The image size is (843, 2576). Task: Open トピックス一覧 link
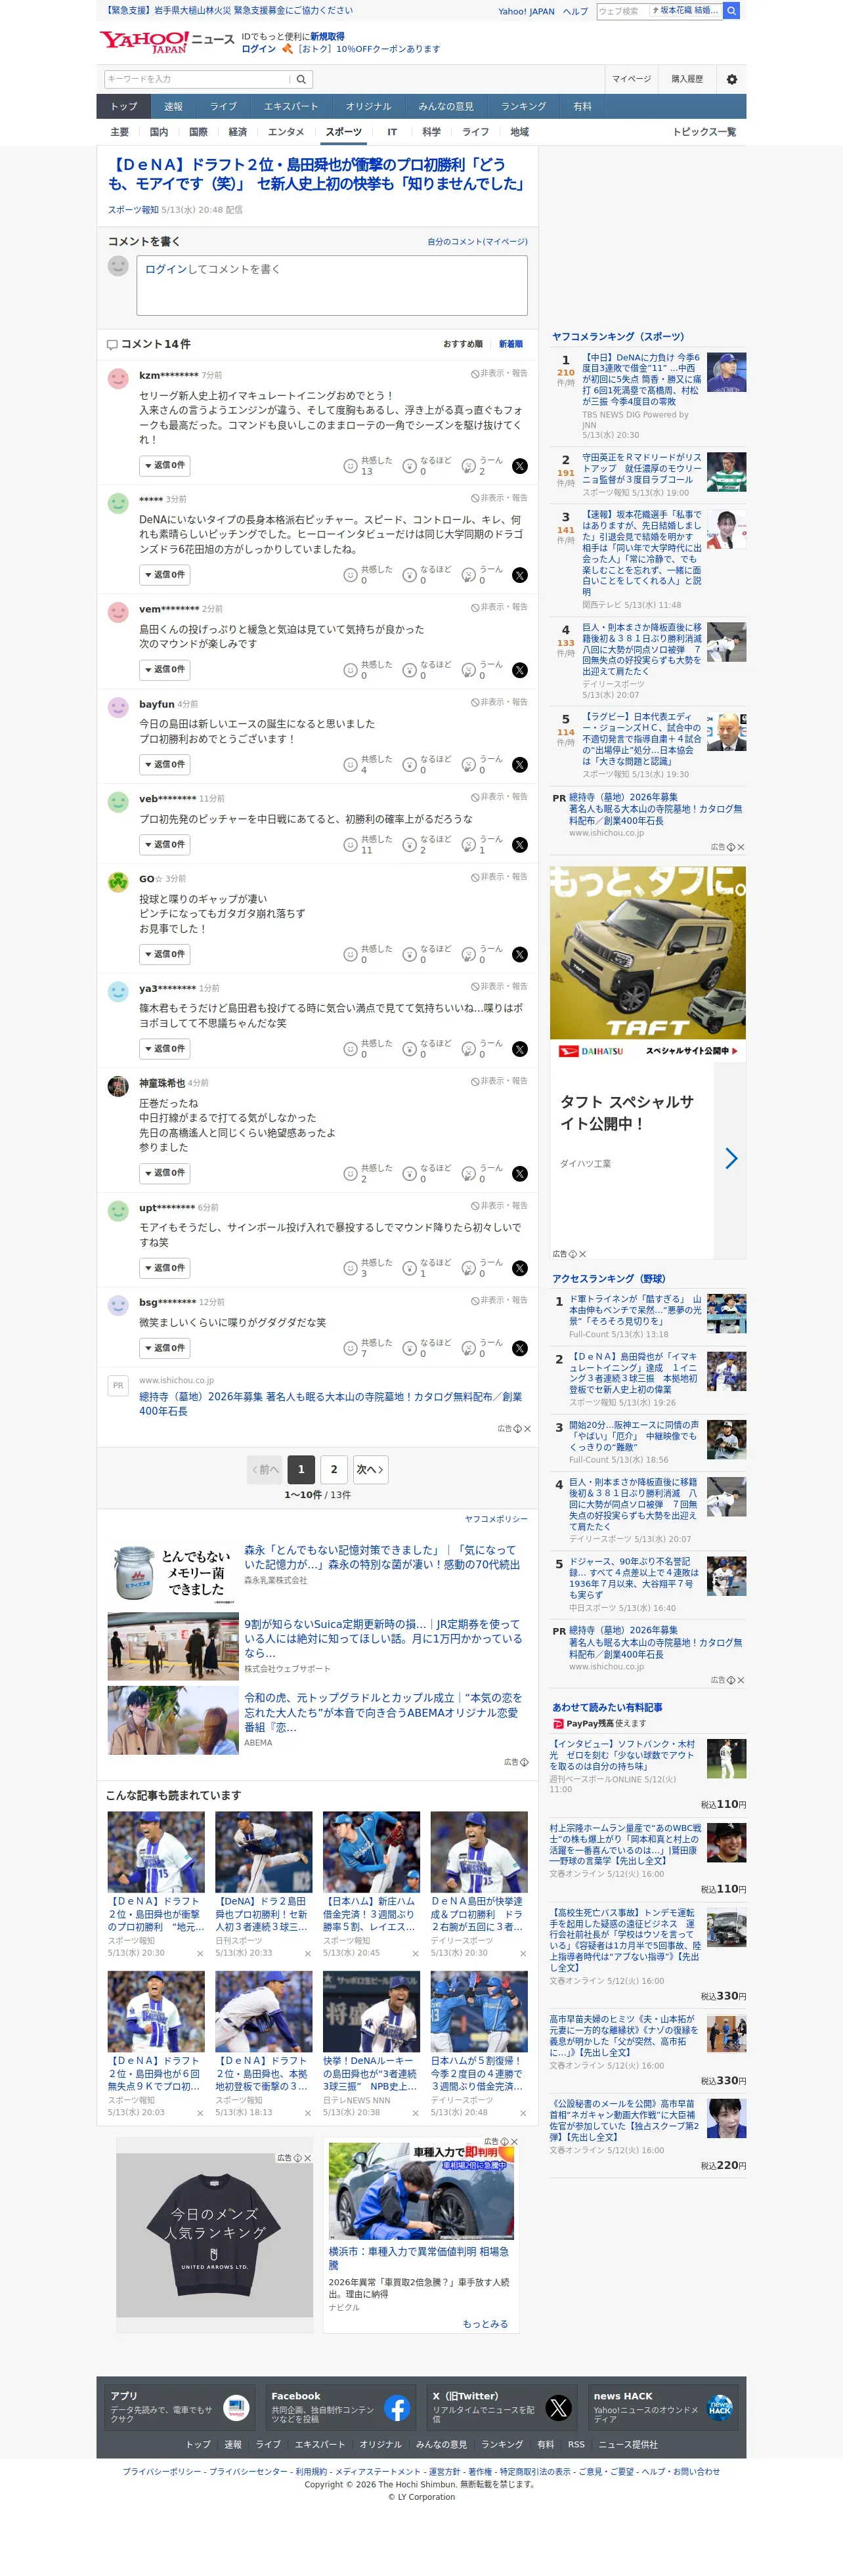click(x=704, y=132)
